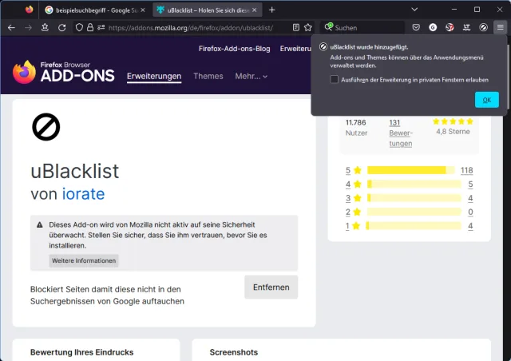Click the 0 two-star count
511x361 pixels.
[x=470, y=212]
